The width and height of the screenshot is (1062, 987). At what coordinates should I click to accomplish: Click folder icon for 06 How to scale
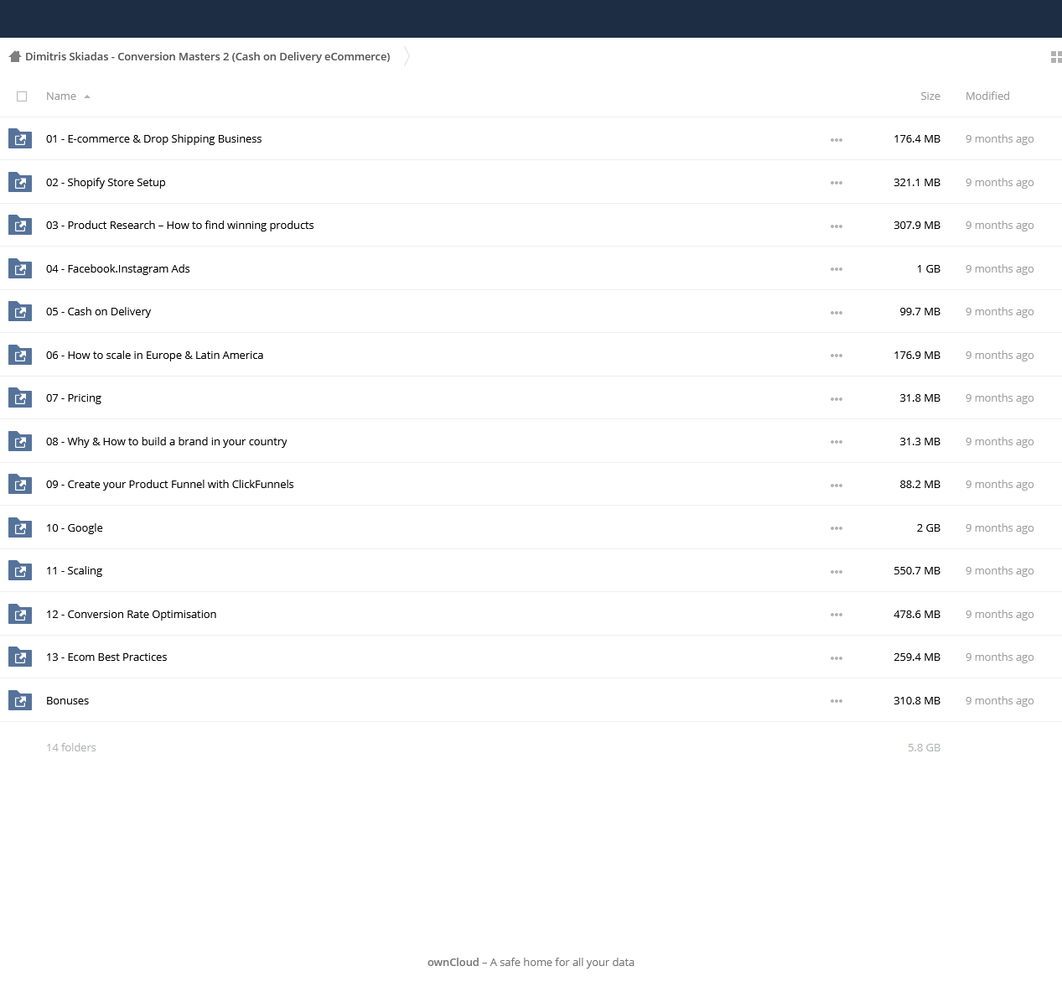20,355
